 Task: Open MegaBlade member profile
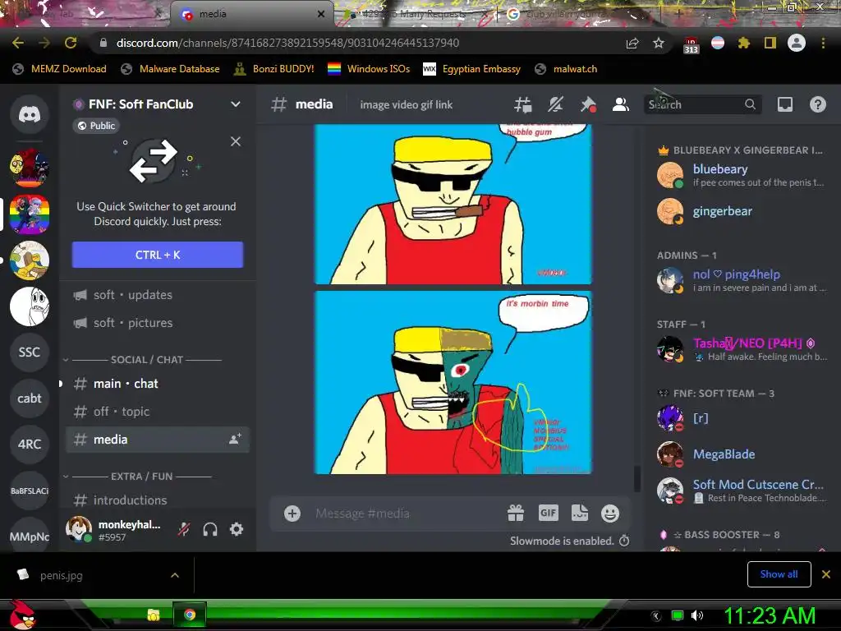[x=742, y=454]
